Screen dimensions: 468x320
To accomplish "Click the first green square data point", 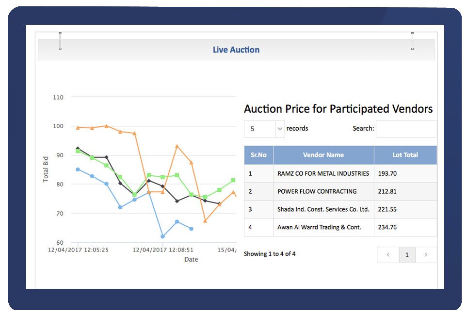I will coord(78,151).
